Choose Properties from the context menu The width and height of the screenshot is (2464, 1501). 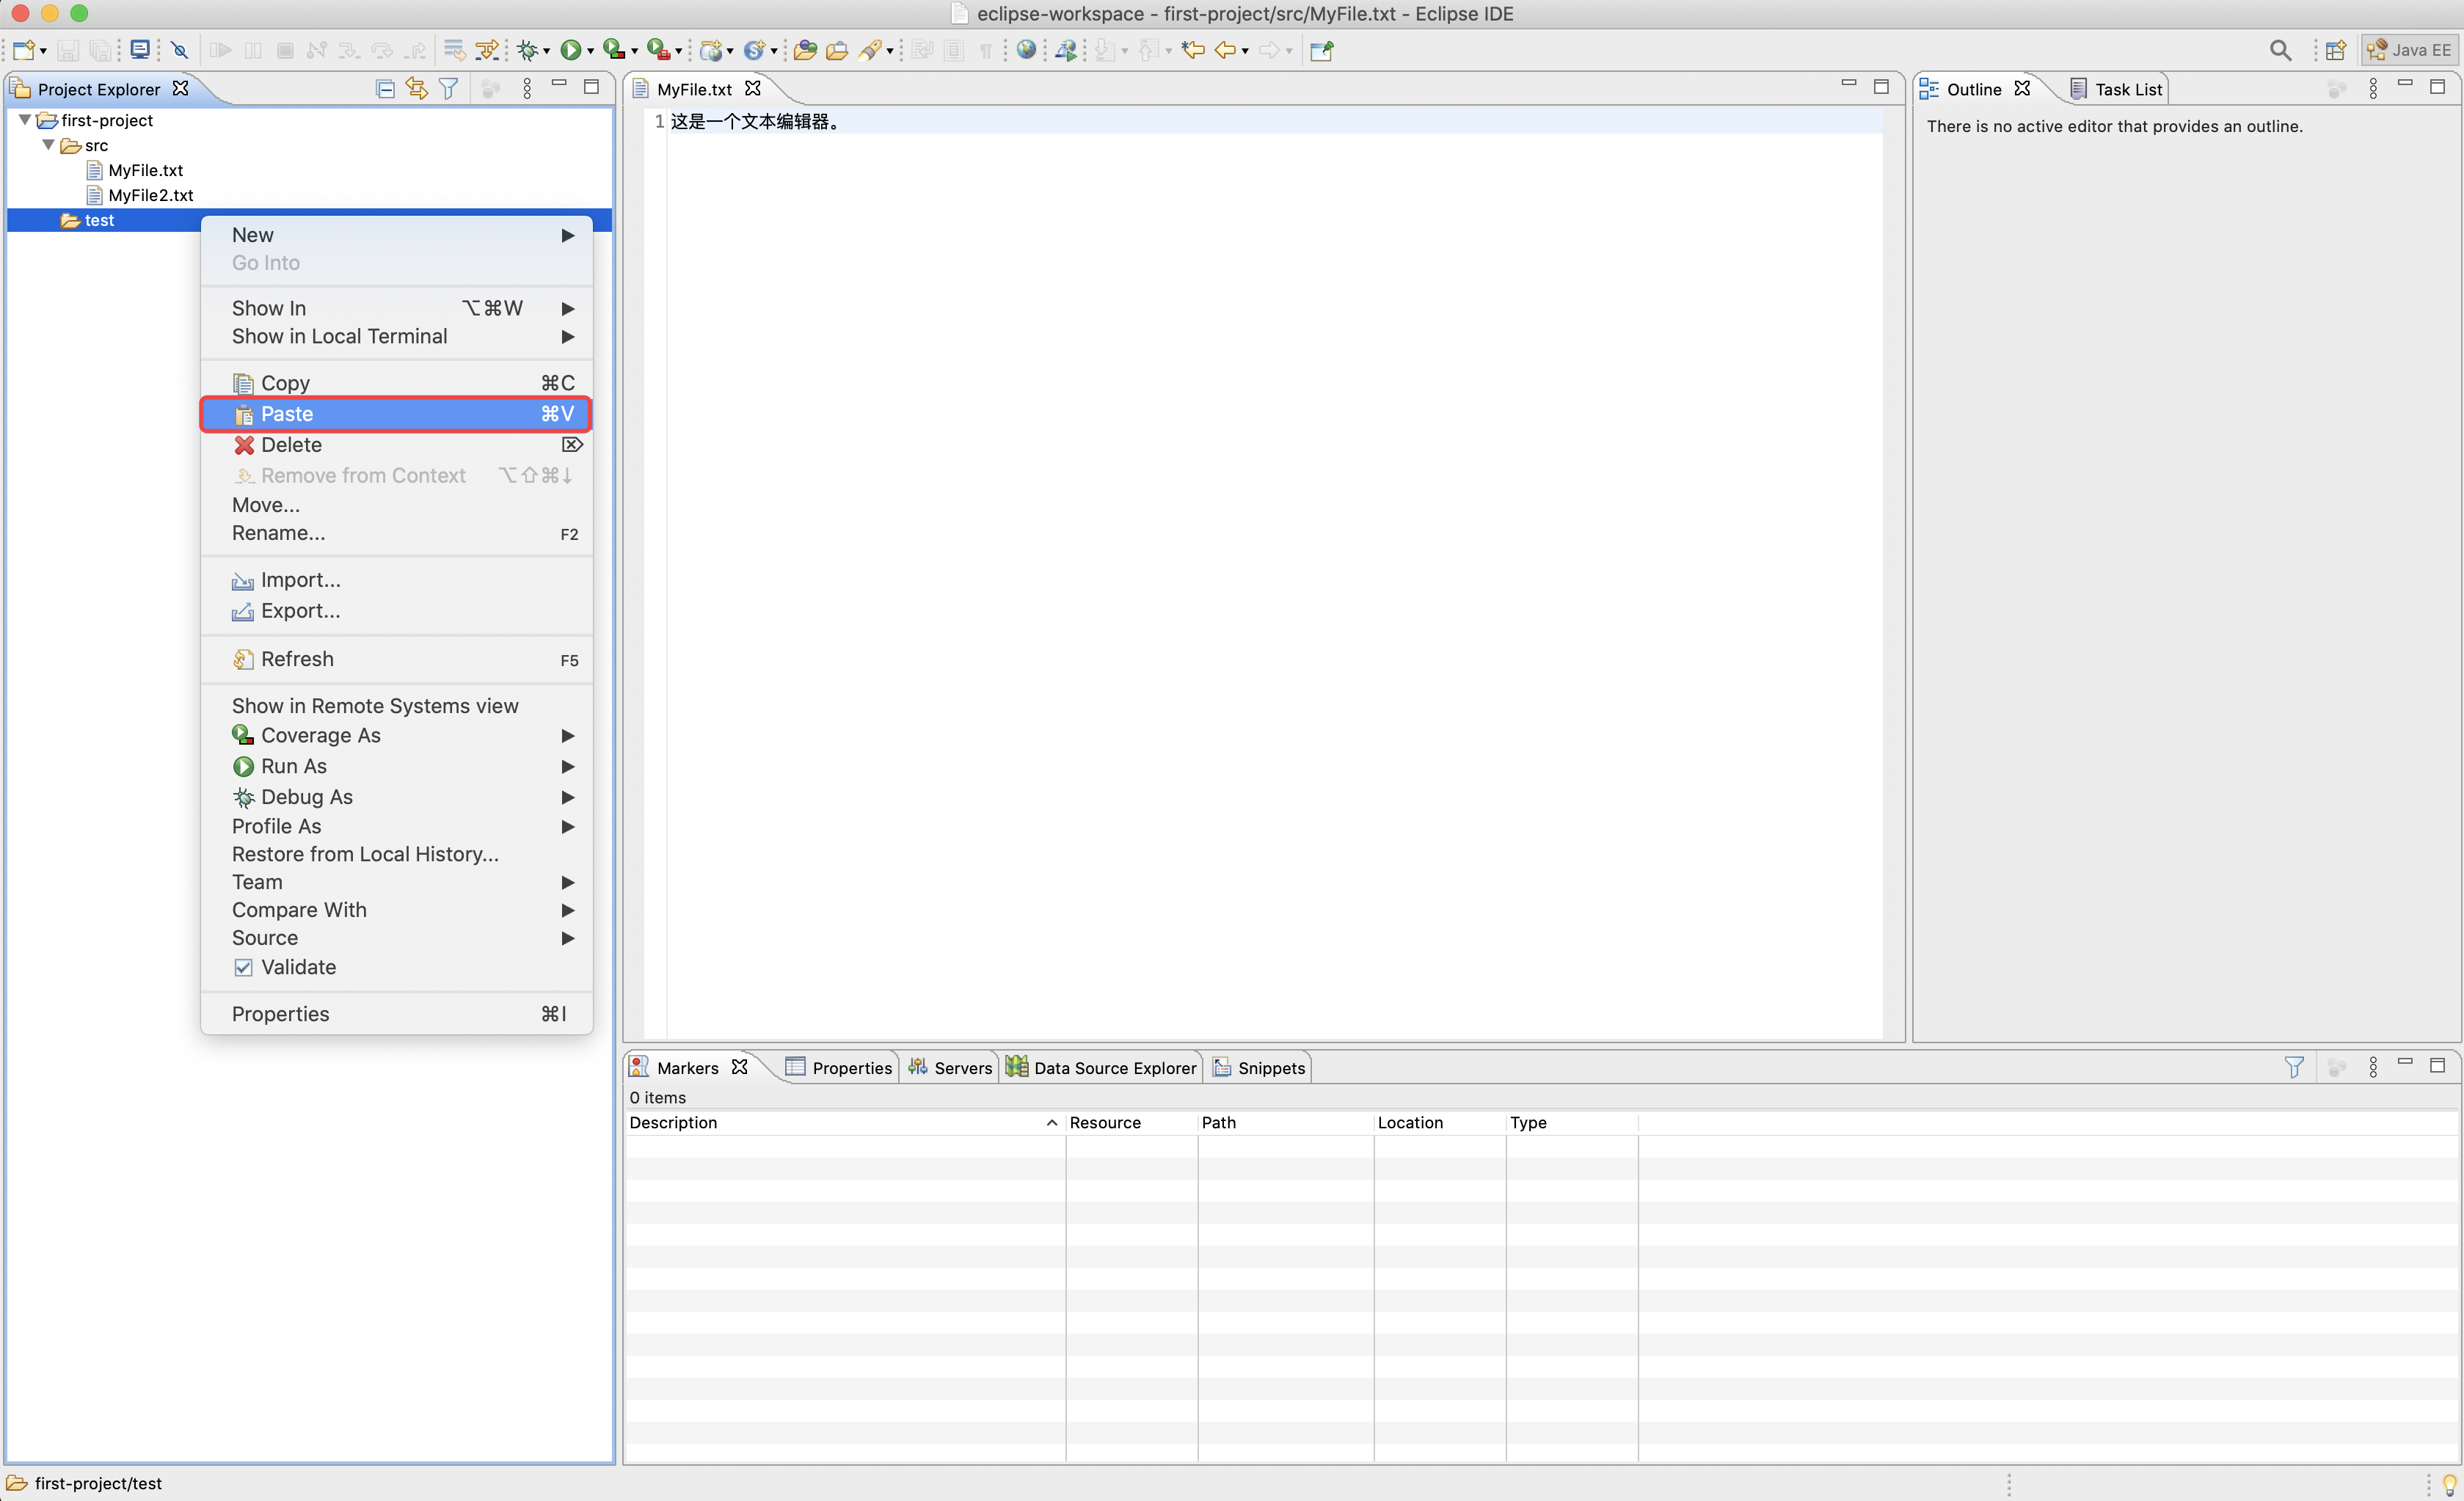click(x=398, y=1014)
